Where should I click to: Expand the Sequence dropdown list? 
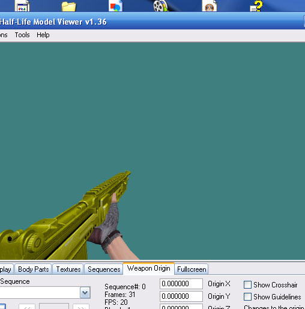pyautogui.click(x=85, y=293)
